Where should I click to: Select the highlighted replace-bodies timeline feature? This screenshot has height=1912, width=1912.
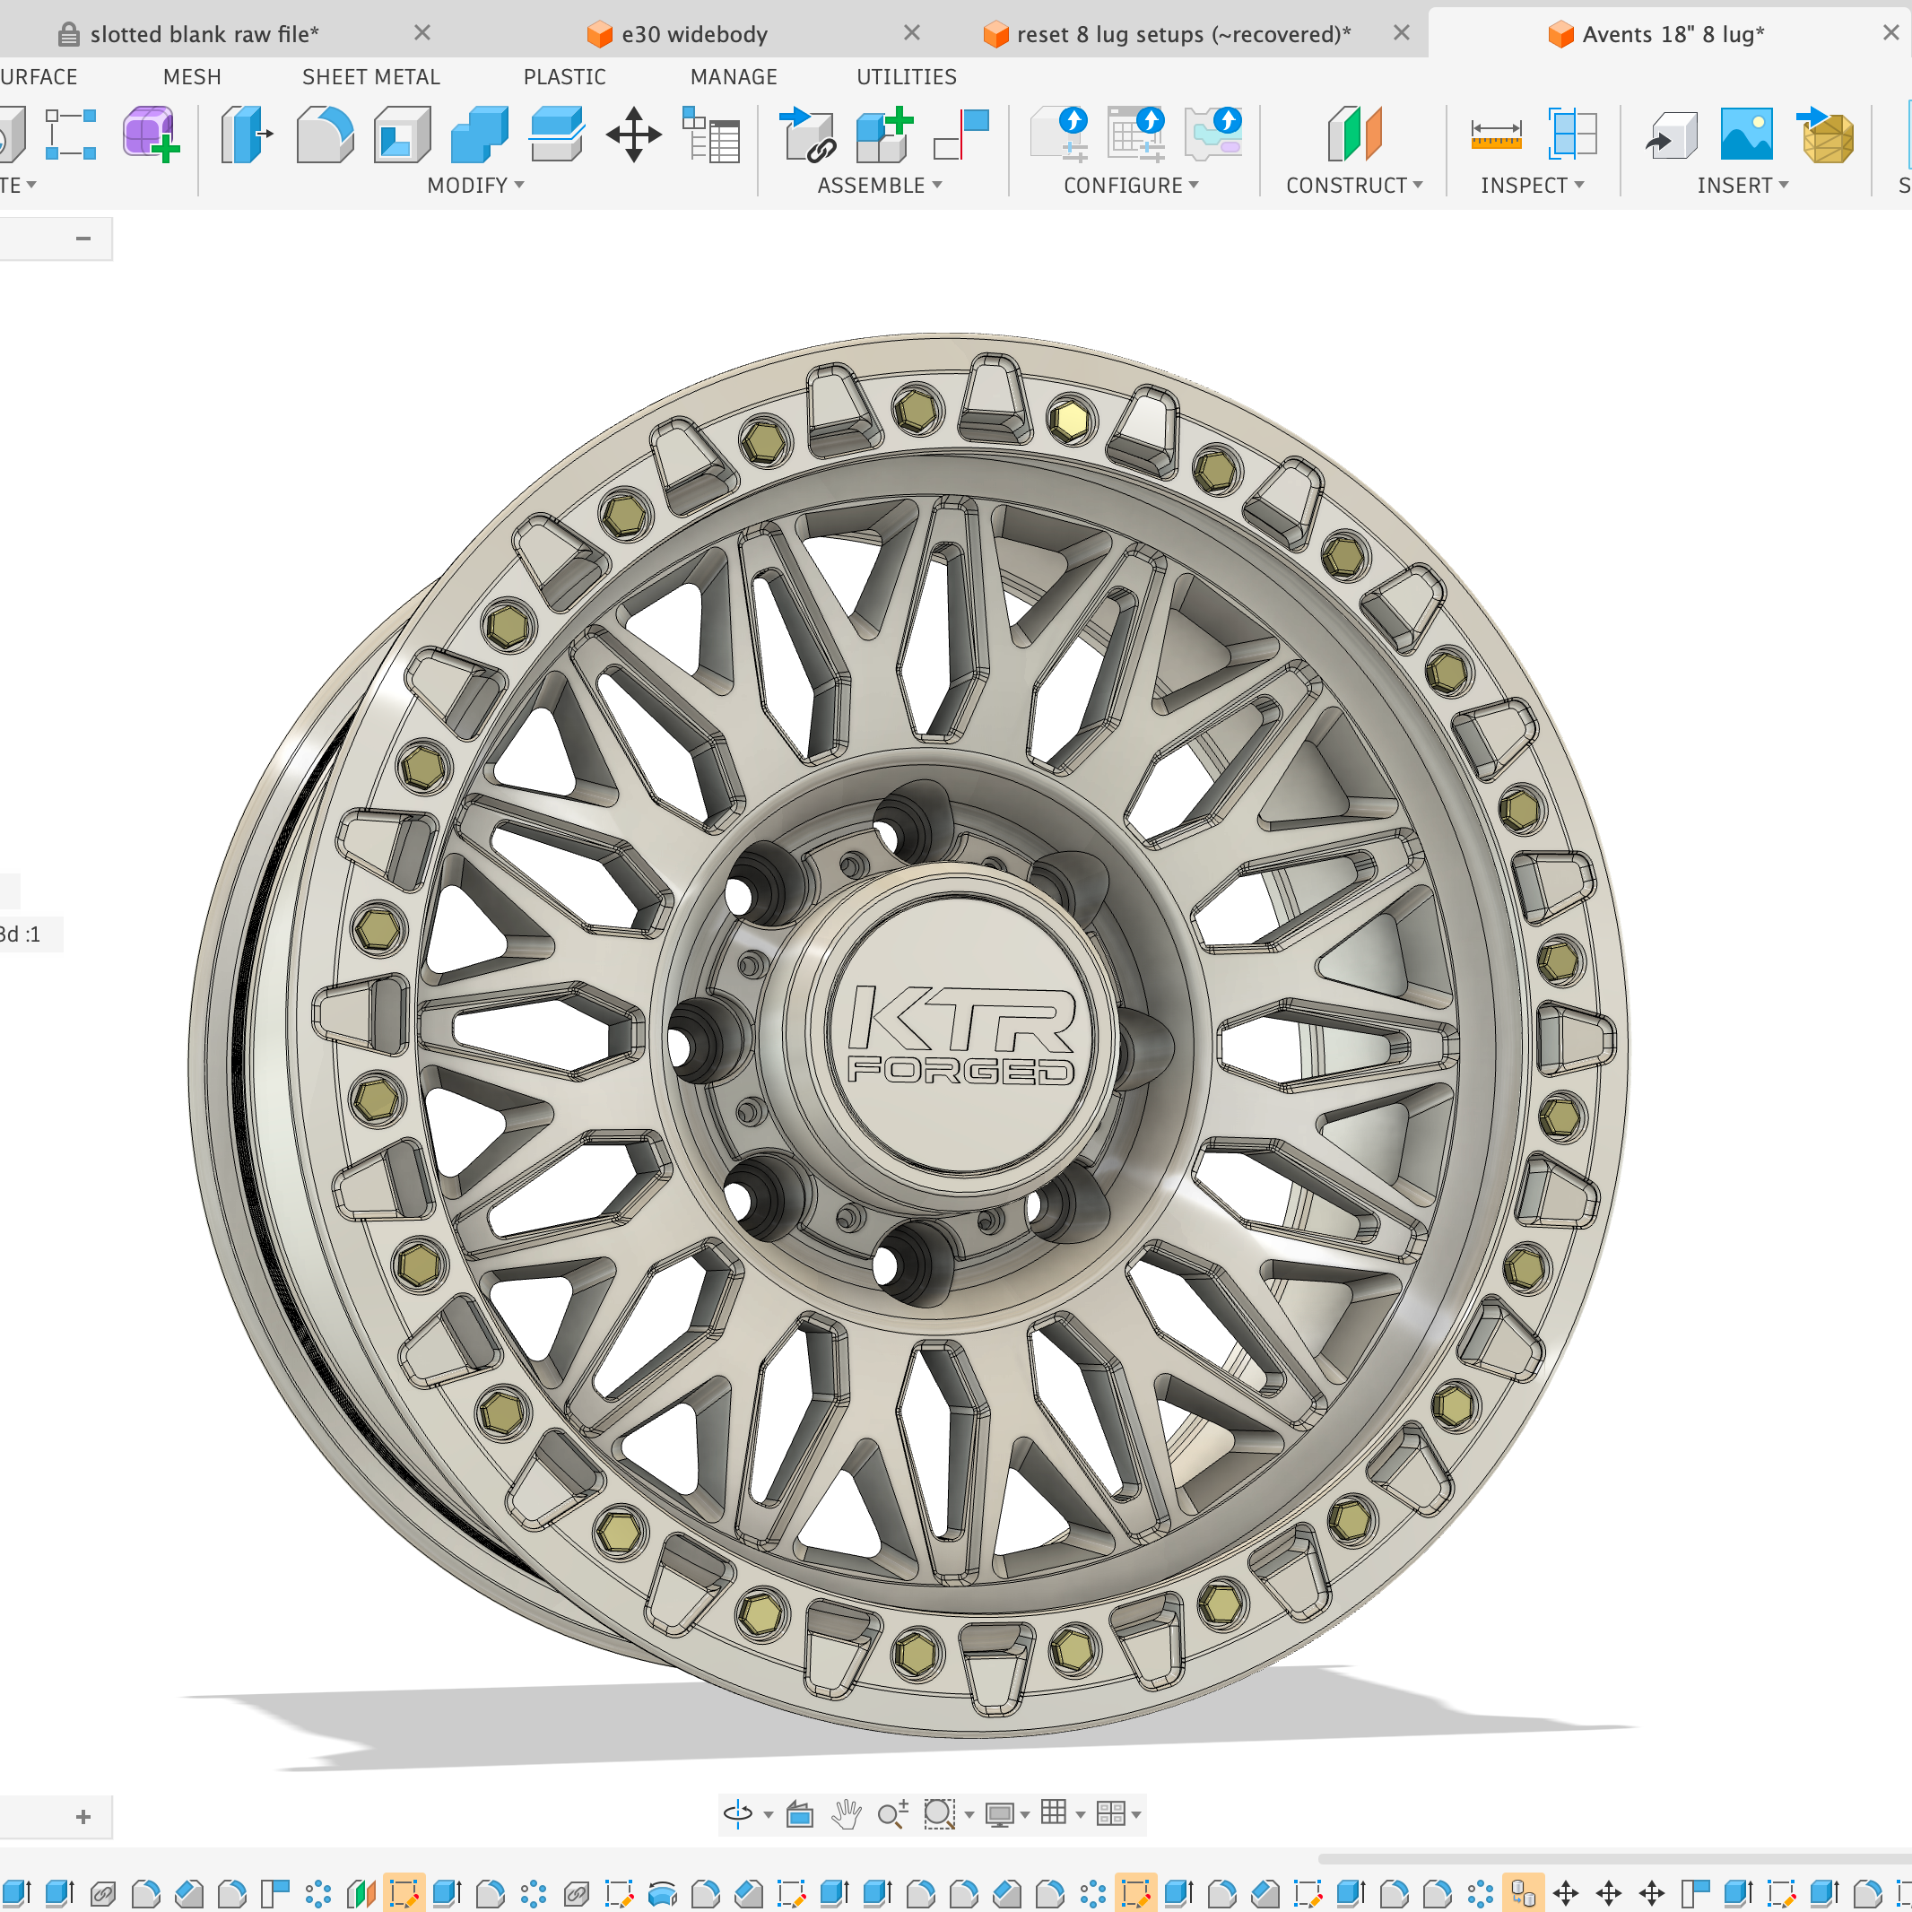coord(1523,1894)
